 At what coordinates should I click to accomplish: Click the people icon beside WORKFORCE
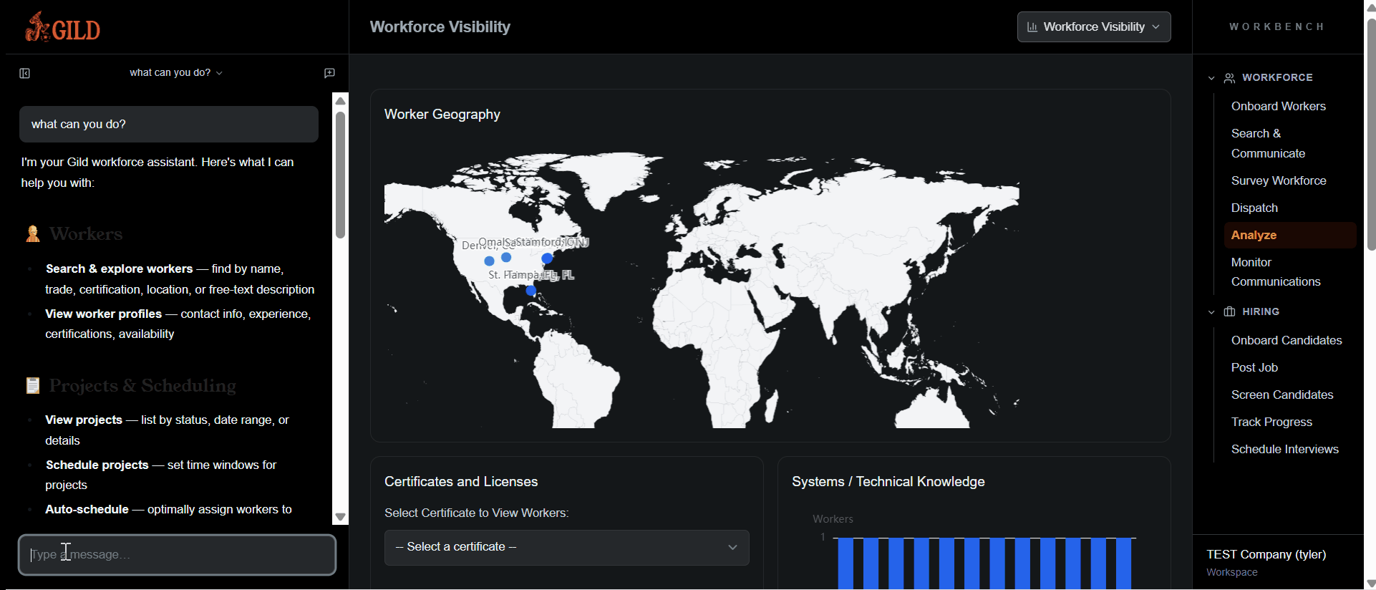tap(1229, 78)
